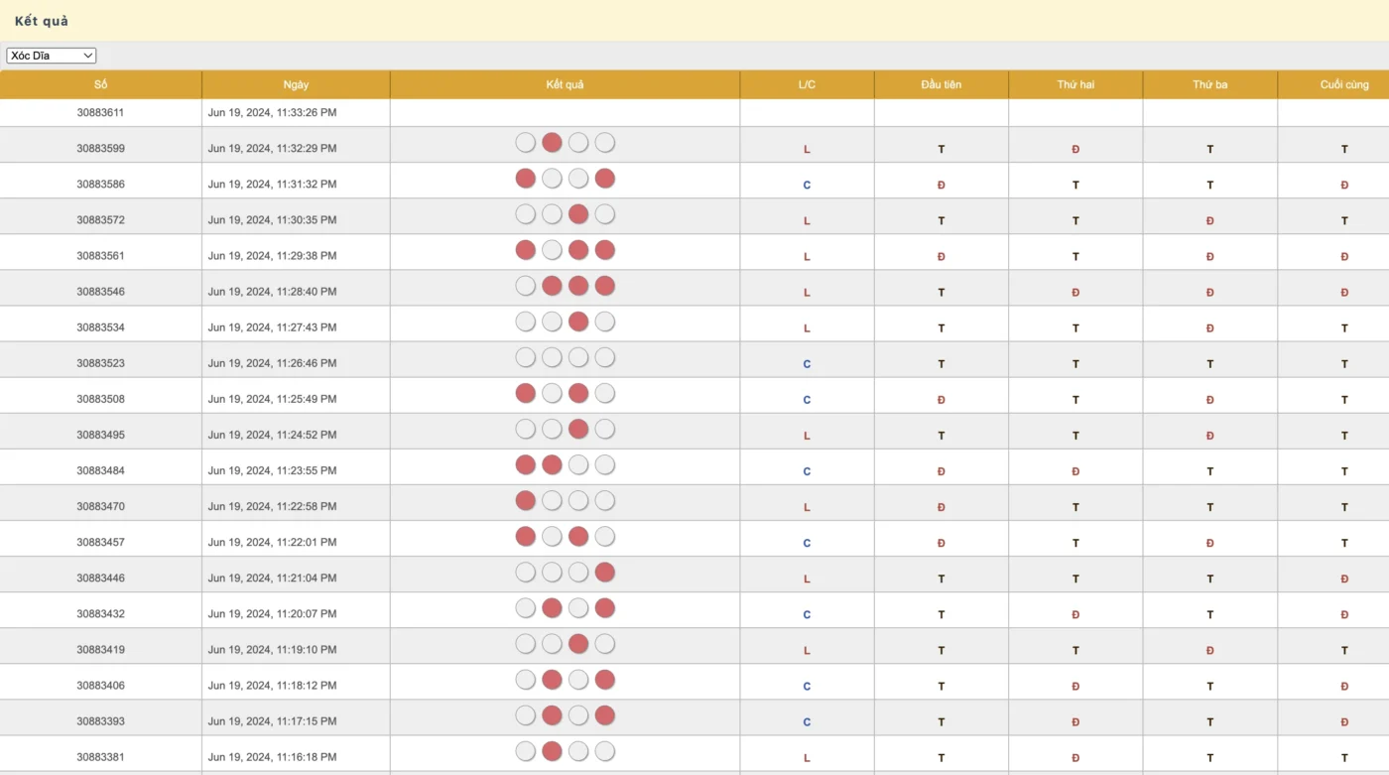Select draw number 30883484
The image size is (1389, 775).
coord(100,470)
